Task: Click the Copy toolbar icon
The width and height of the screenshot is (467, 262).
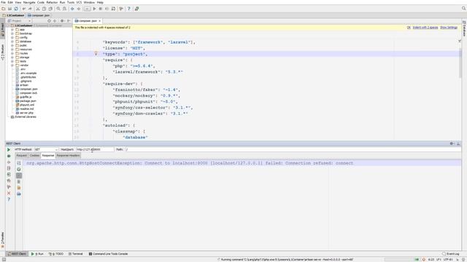Action: click(44, 9)
